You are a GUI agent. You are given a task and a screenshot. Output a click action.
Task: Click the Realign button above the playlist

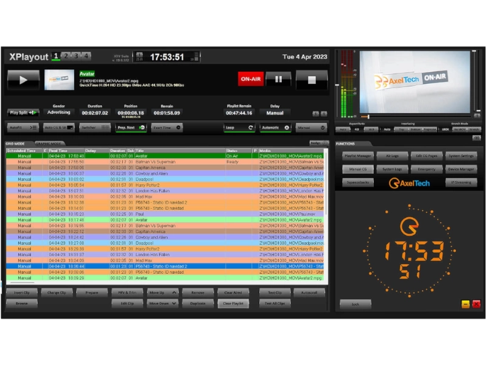tap(318, 143)
